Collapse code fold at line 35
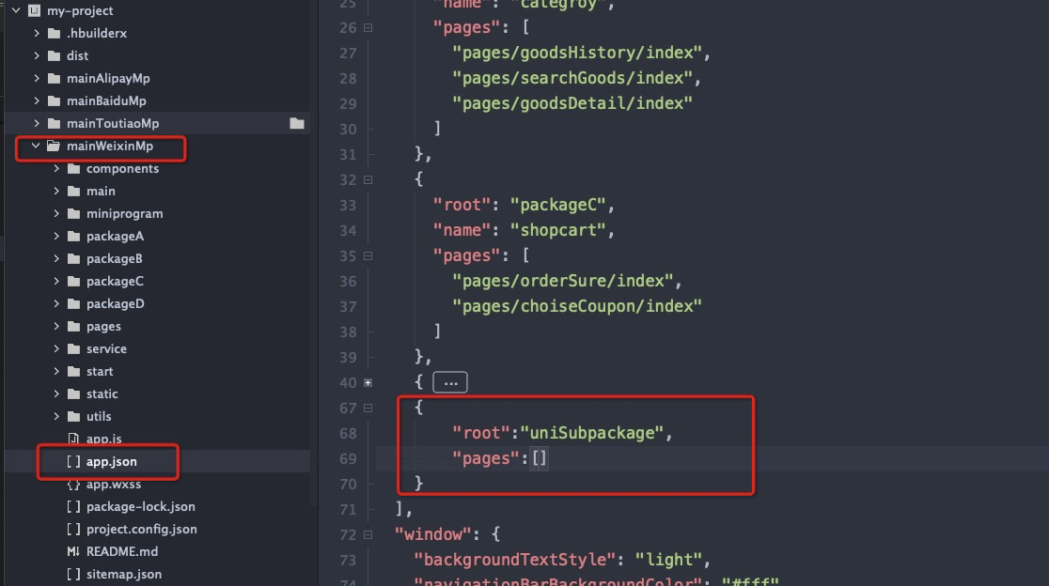The height and width of the screenshot is (586, 1049). 368,256
